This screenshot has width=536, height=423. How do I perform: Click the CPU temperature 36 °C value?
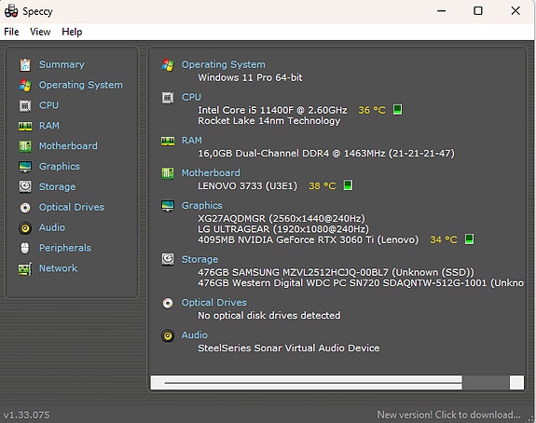(372, 110)
